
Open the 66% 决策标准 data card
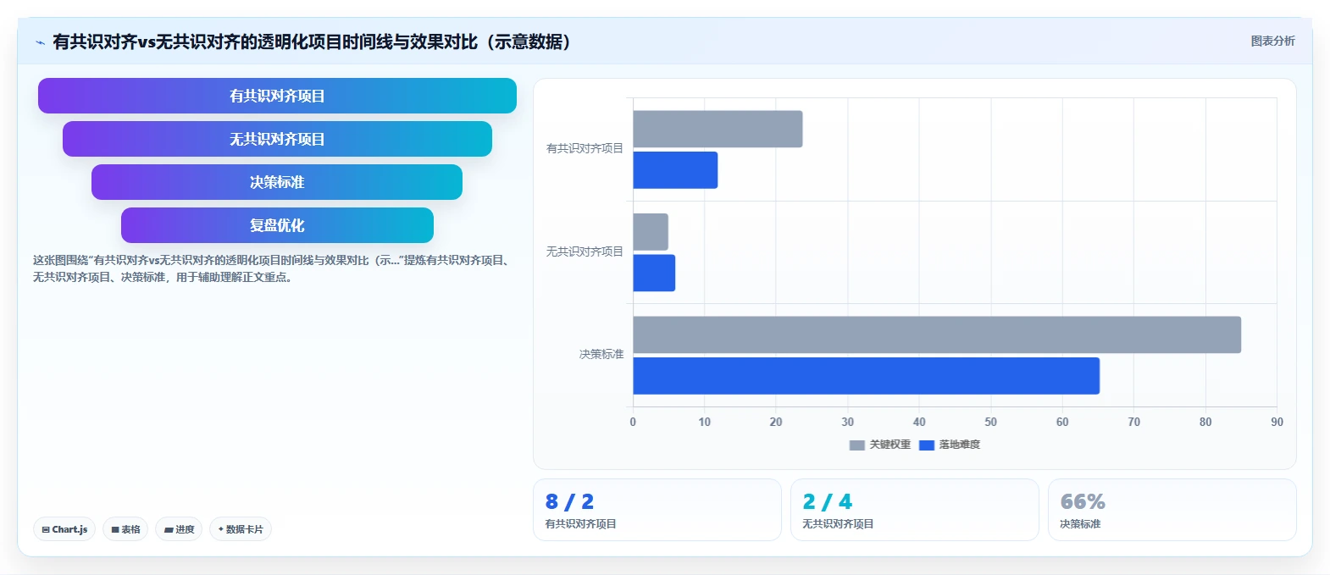click(1172, 510)
